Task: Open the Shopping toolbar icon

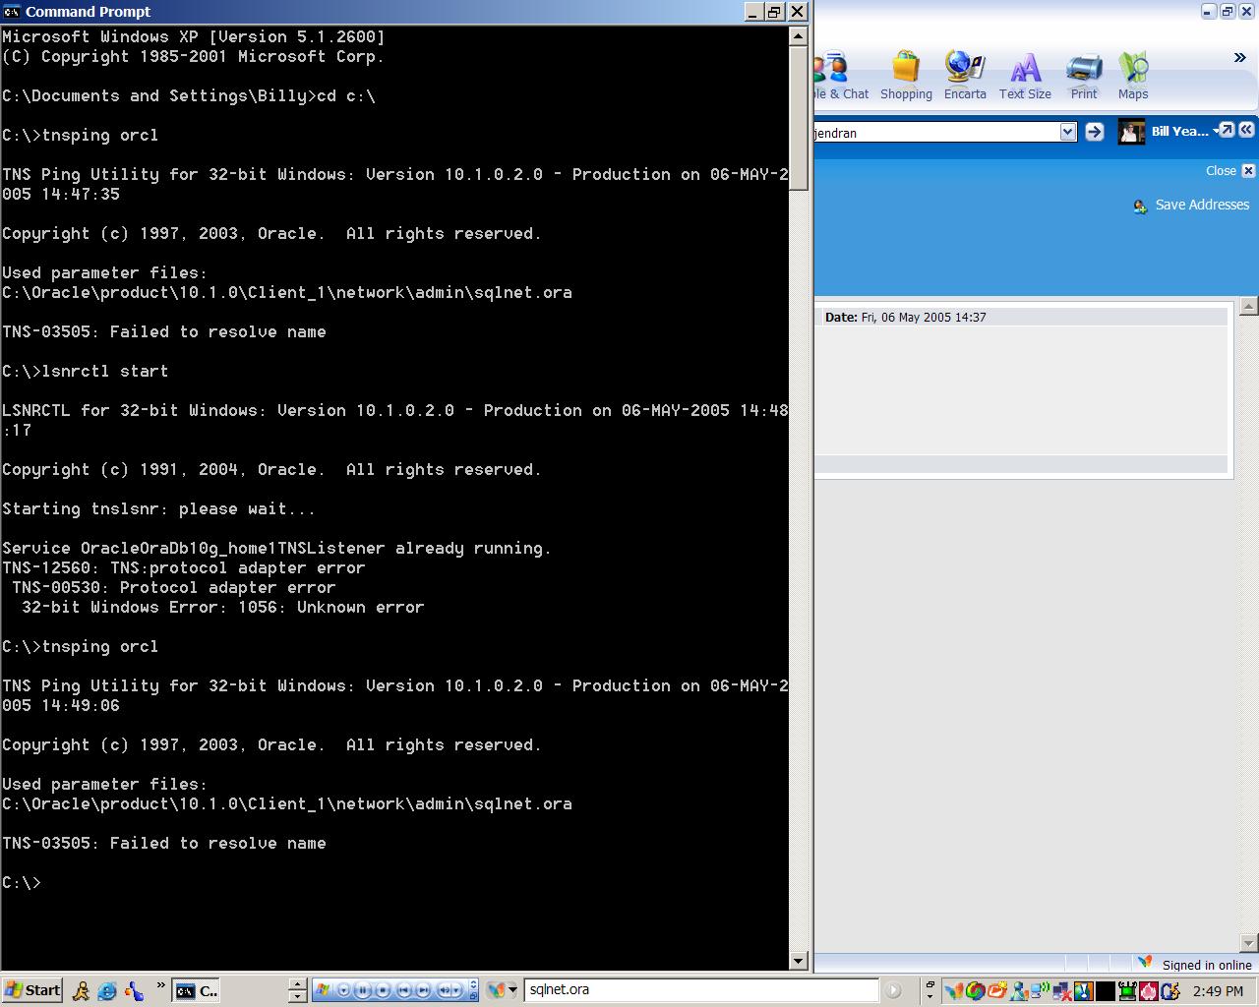Action: pyautogui.click(x=906, y=76)
